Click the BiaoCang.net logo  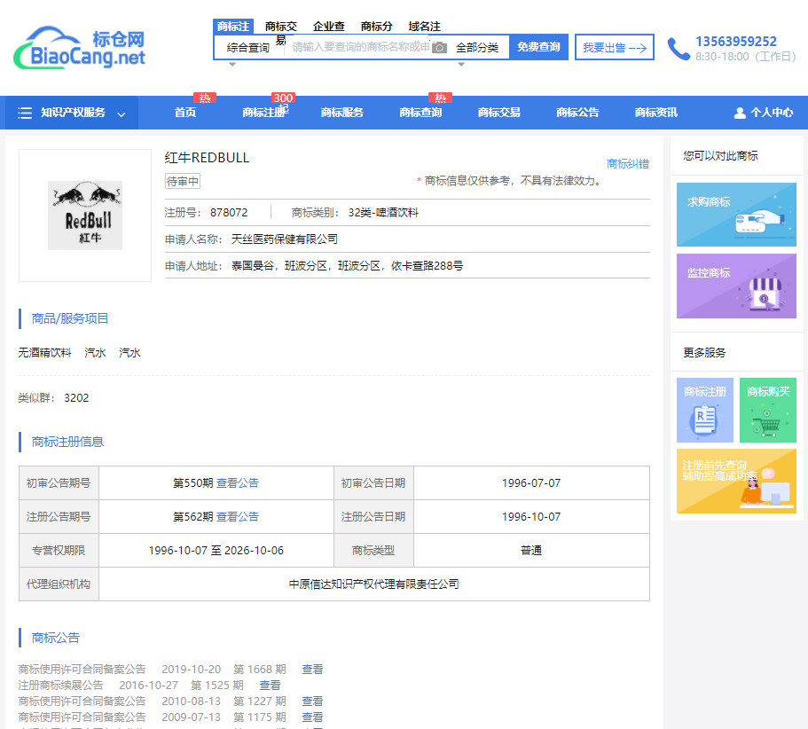[x=79, y=47]
